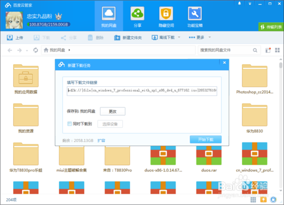
Task: Click the 忠实九品粉 username
Action: pos(39,16)
